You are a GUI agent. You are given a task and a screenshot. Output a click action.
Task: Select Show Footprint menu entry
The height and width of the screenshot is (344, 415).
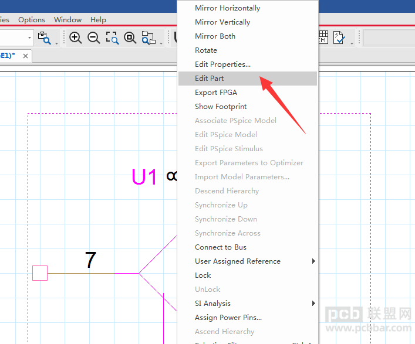(x=248, y=107)
